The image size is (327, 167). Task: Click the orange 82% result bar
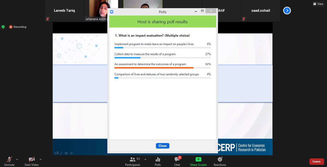pos(154,68)
